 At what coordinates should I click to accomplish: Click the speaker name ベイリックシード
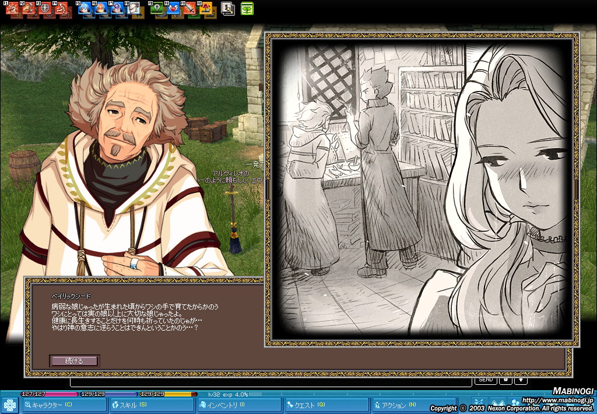(x=71, y=296)
